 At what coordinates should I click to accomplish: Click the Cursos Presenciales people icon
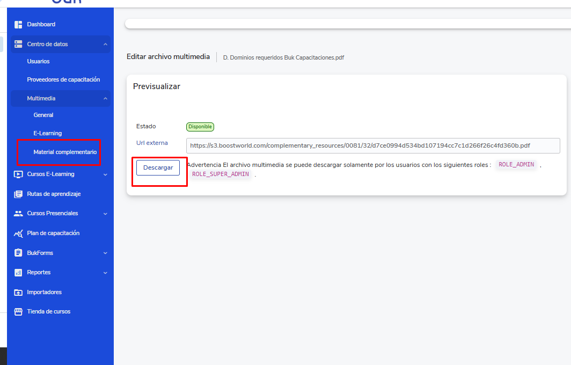coord(18,214)
